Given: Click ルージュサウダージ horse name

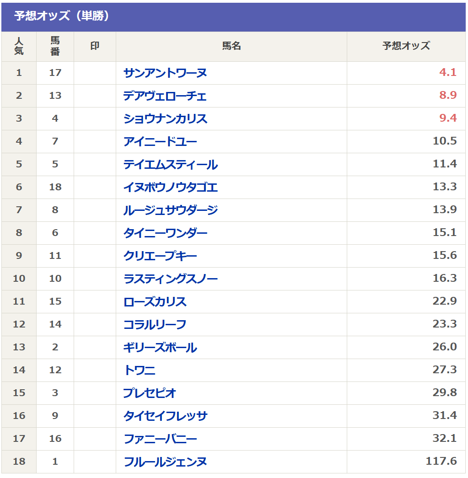Looking at the screenshot, I should (x=170, y=210).
